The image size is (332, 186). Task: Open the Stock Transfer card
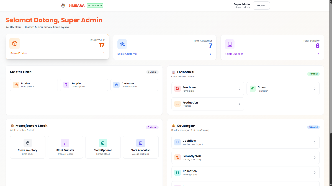pyautogui.click(x=65, y=147)
